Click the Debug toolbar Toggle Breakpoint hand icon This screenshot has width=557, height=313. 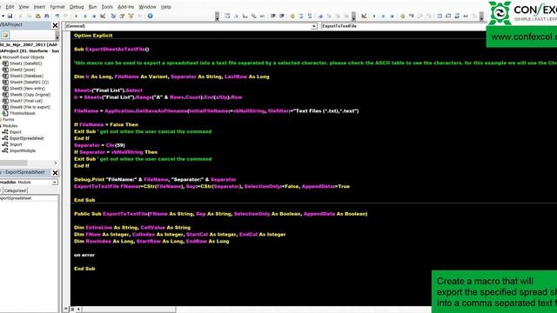(402, 16)
